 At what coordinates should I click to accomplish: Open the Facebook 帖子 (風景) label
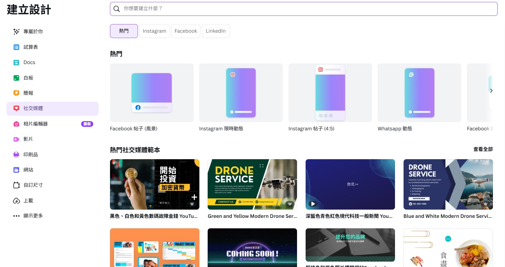pyautogui.click(x=133, y=128)
